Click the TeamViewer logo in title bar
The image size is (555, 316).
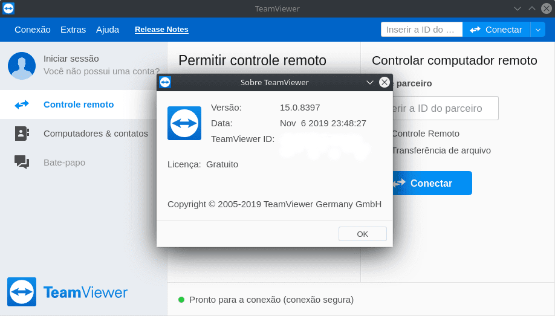coord(8,8)
